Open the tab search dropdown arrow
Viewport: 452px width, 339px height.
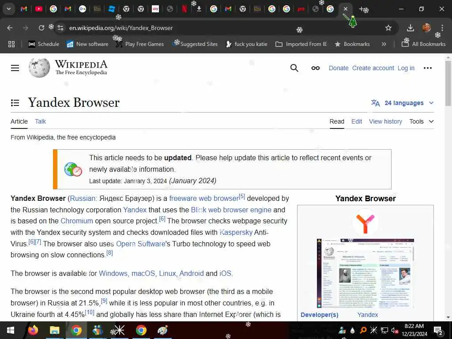coord(9,9)
